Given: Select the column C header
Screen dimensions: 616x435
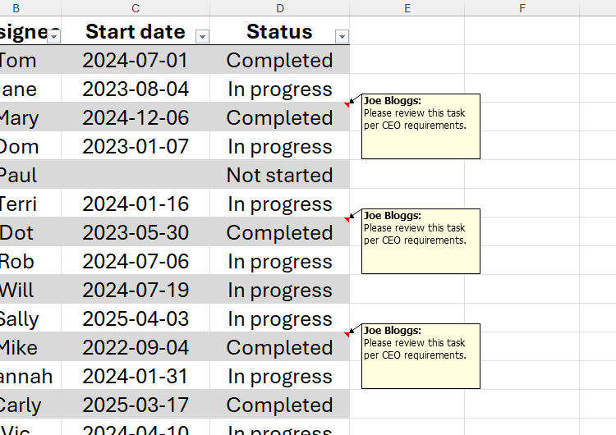Looking at the screenshot, I should (x=136, y=8).
